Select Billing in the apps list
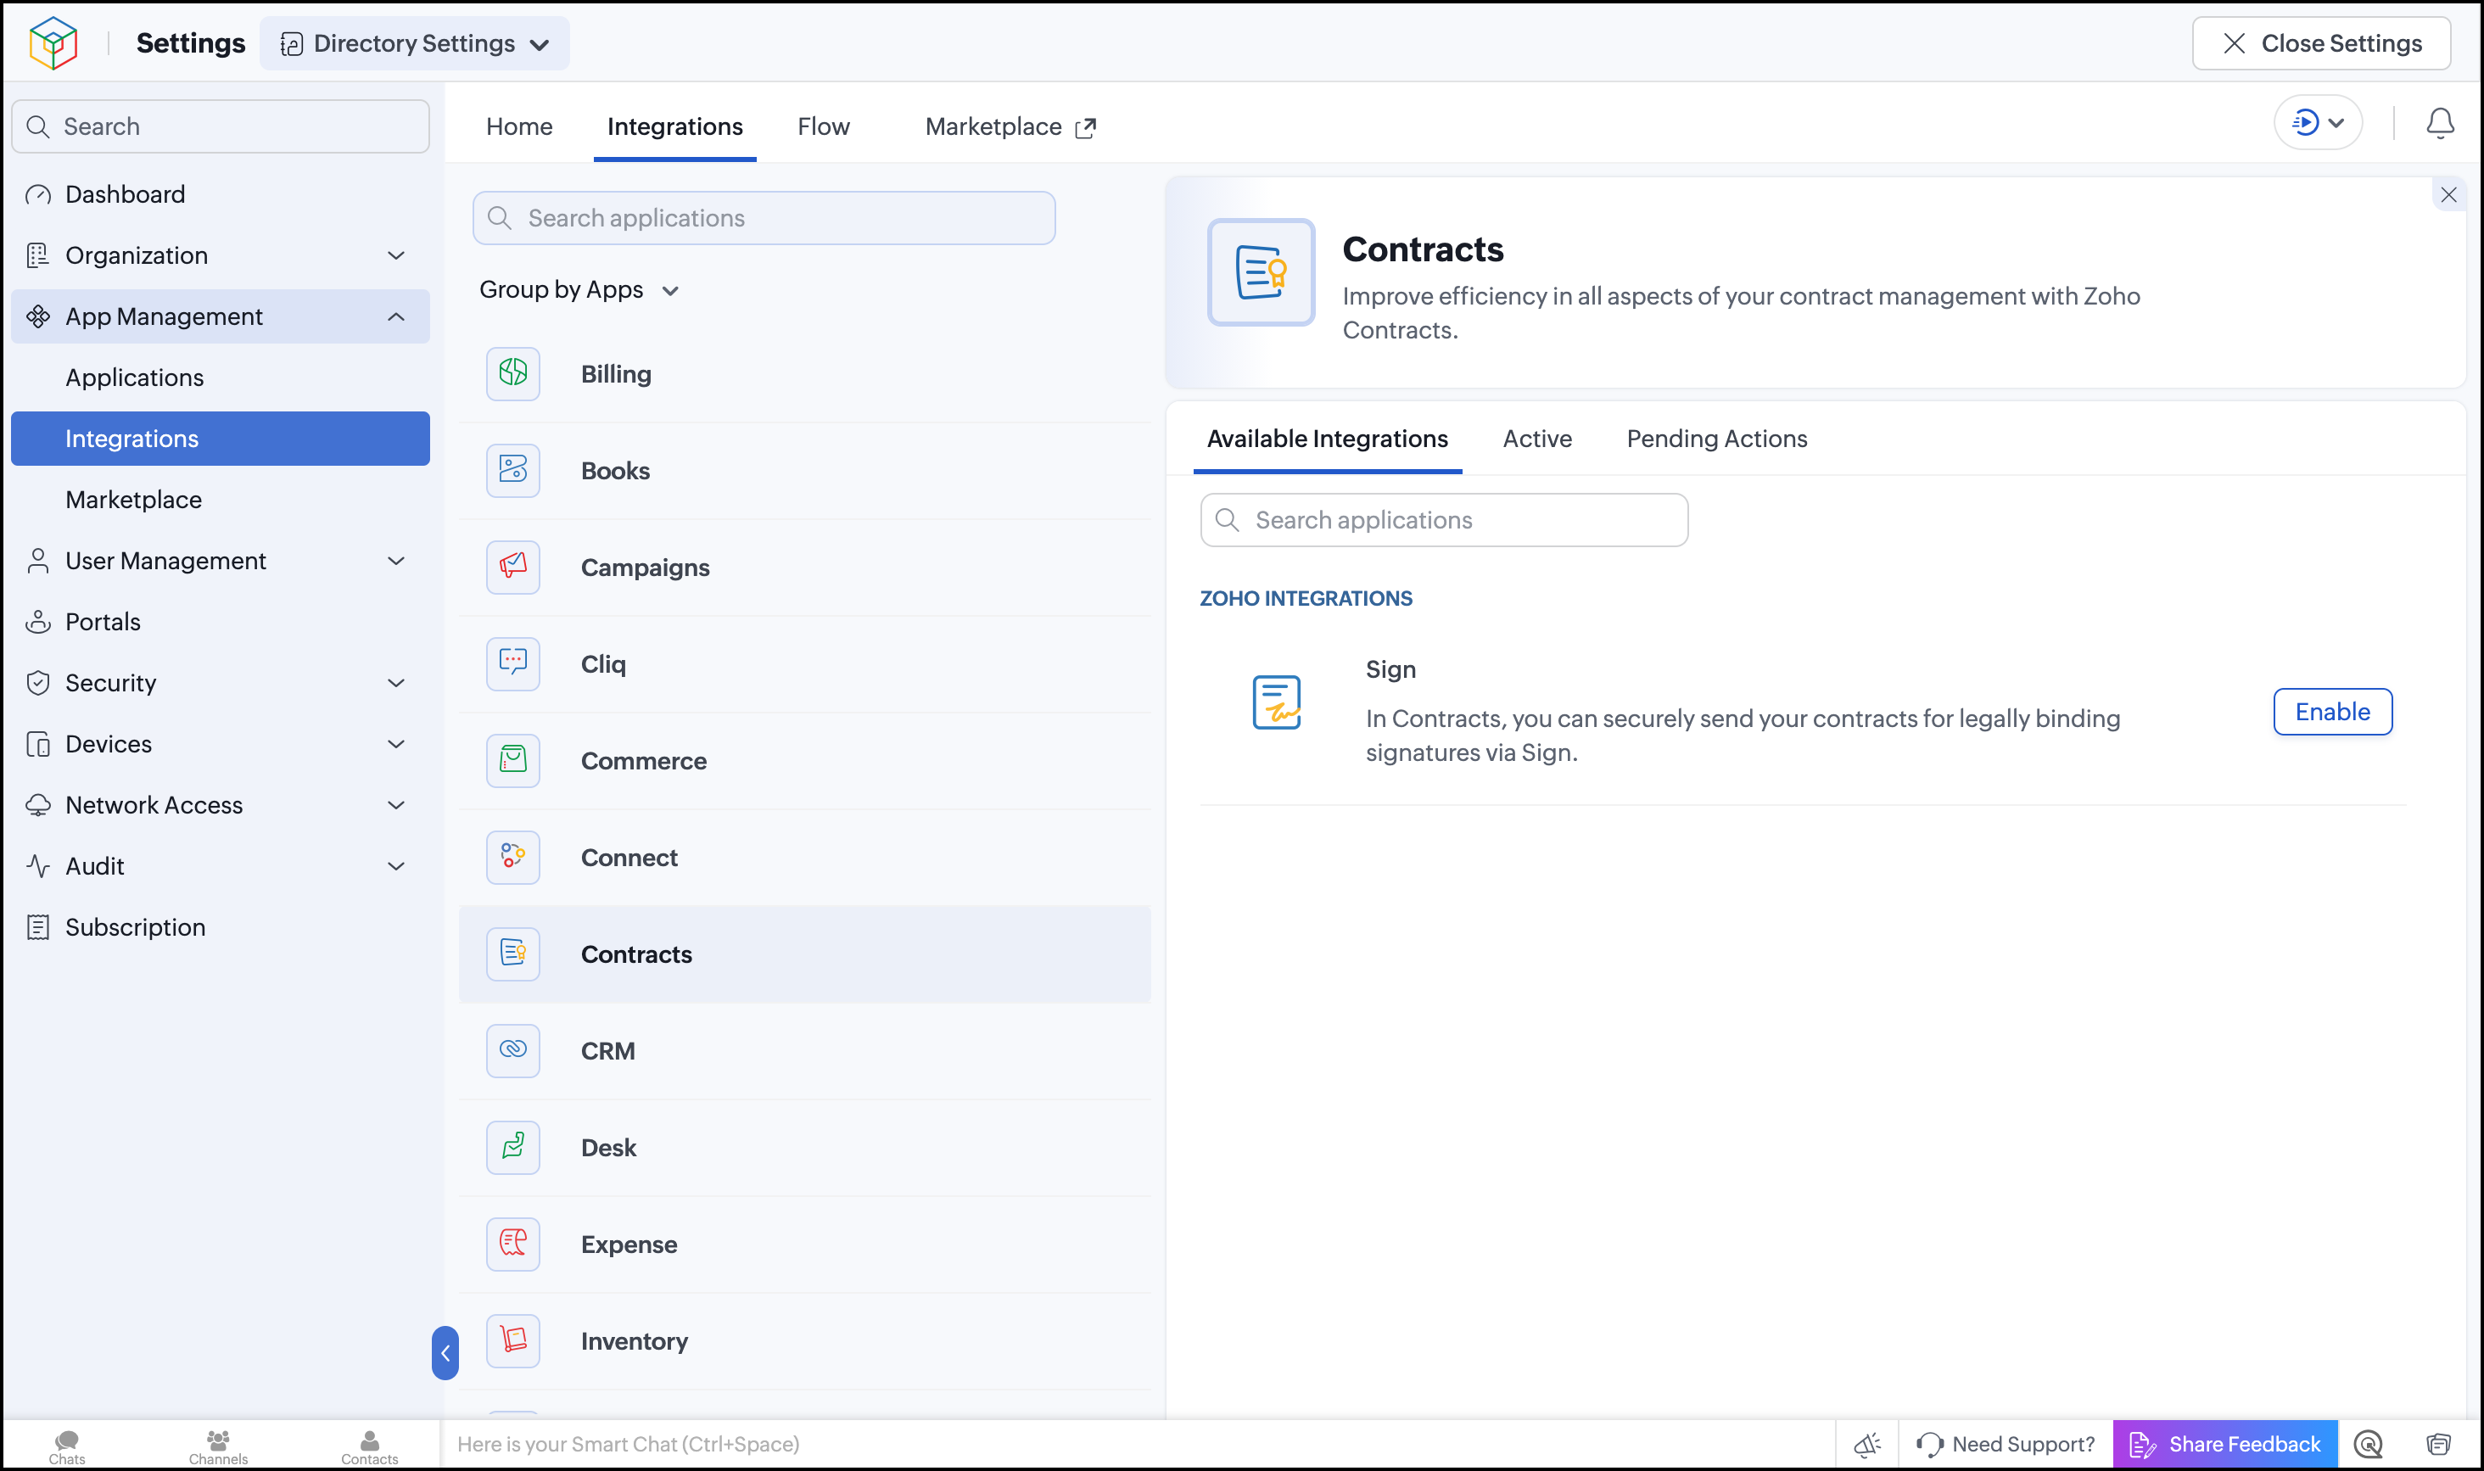This screenshot has height=1471, width=2484. coord(804,374)
